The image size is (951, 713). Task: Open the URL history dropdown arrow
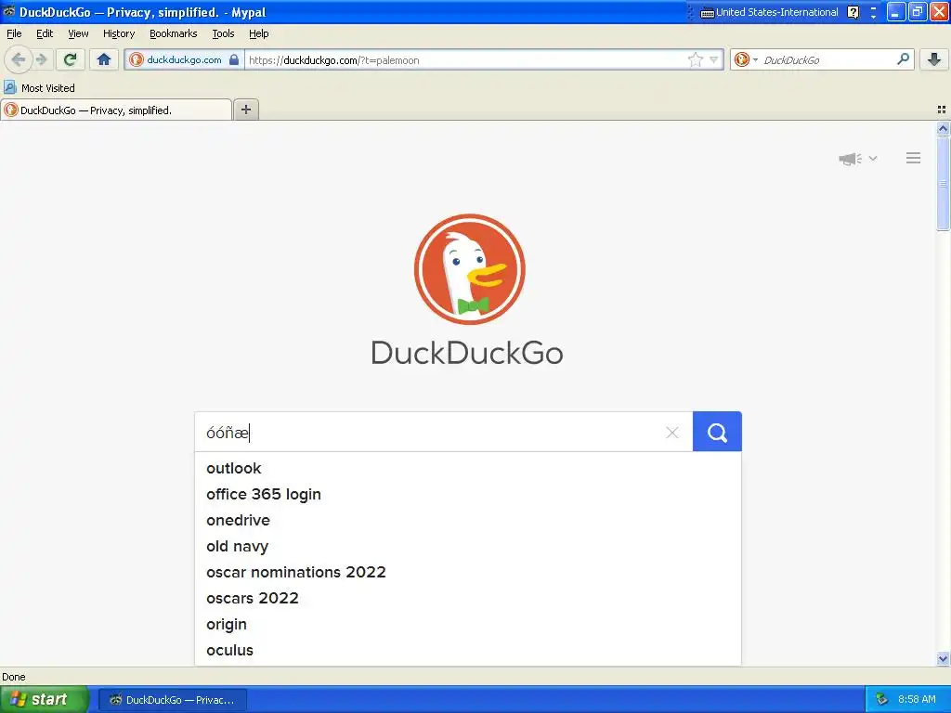[x=714, y=59]
